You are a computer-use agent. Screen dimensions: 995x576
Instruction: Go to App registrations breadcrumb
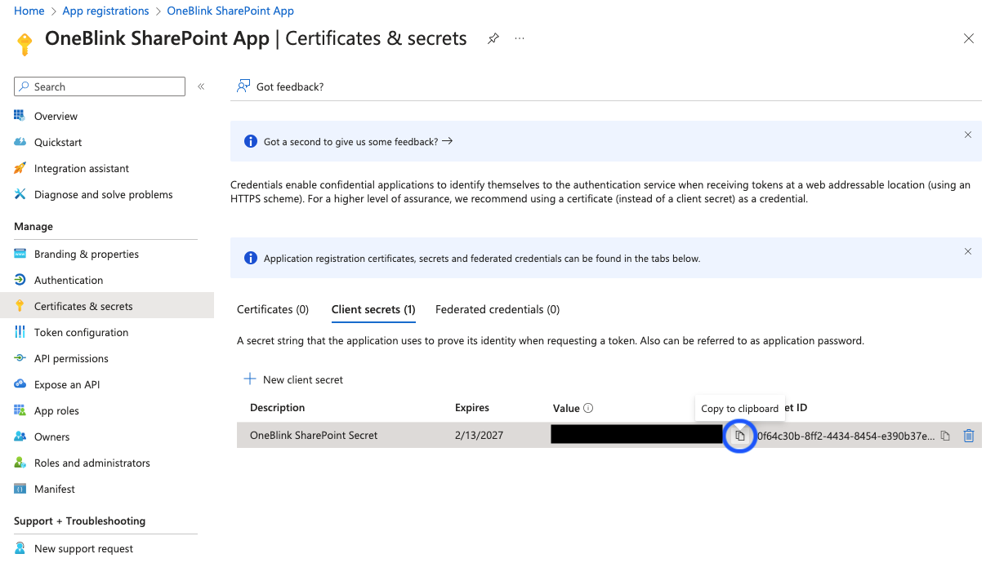(x=105, y=11)
